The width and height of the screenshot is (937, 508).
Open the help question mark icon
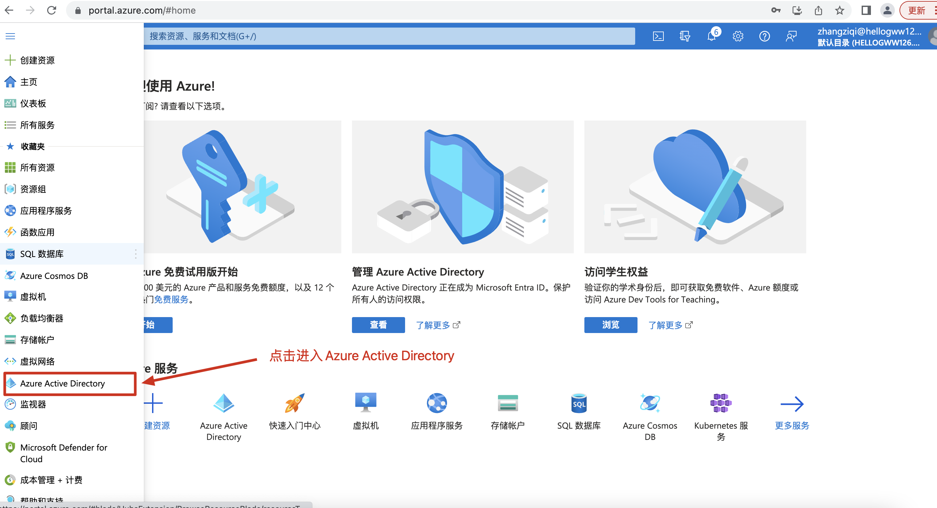coord(765,36)
